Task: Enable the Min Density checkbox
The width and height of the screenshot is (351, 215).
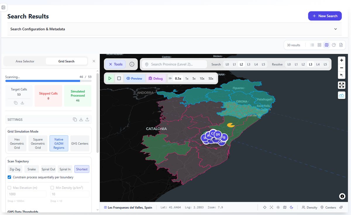Action: pyautogui.click(x=52, y=188)
